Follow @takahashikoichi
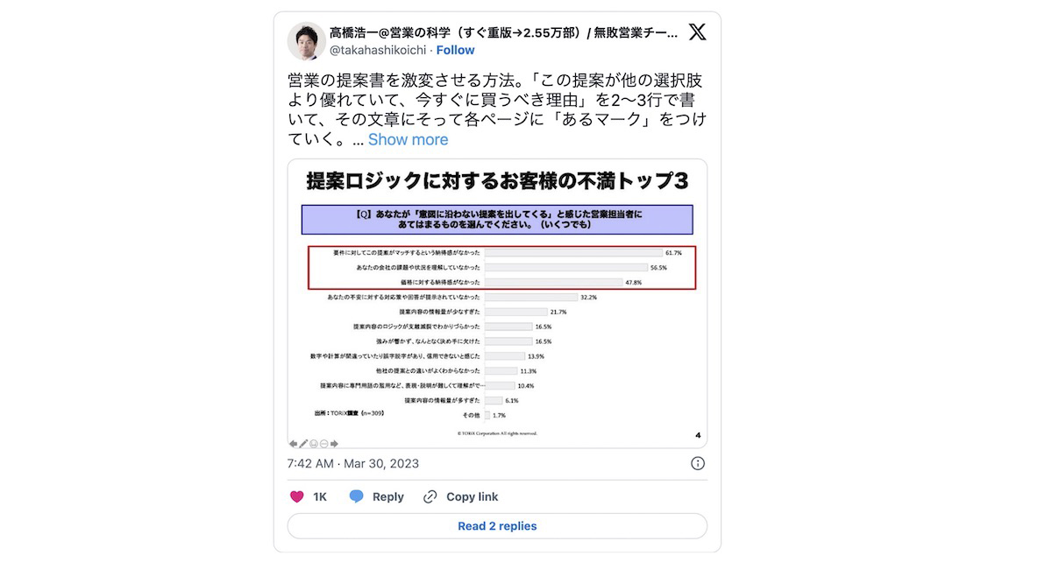 coord(456,51)
